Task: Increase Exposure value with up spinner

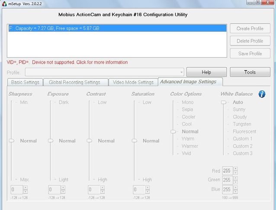Action: pos(63,187)
